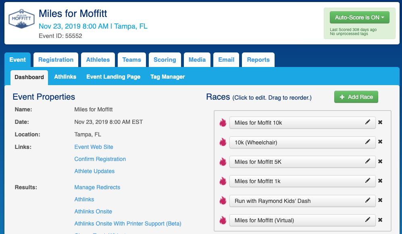
Task: Click flame icon beside Miles for Moffitt (Virtual)
Action: tap(223, 220)
